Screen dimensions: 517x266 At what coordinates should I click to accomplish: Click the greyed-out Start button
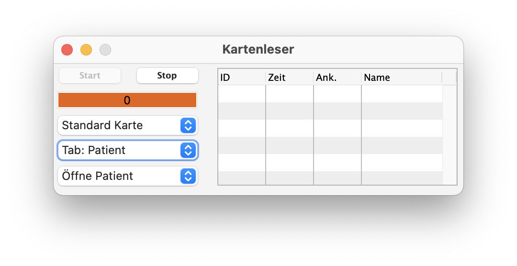click(x=90, y=76)
